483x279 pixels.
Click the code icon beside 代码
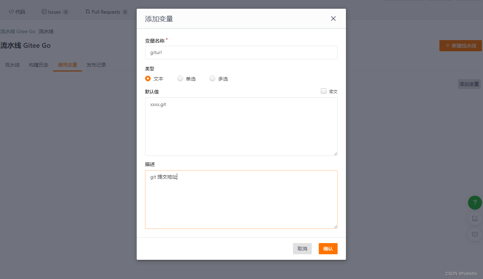11,12
